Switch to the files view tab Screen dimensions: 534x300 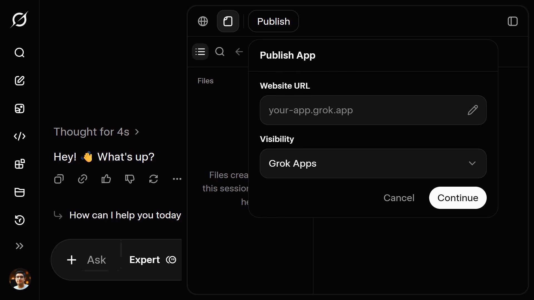pos(228,21)
